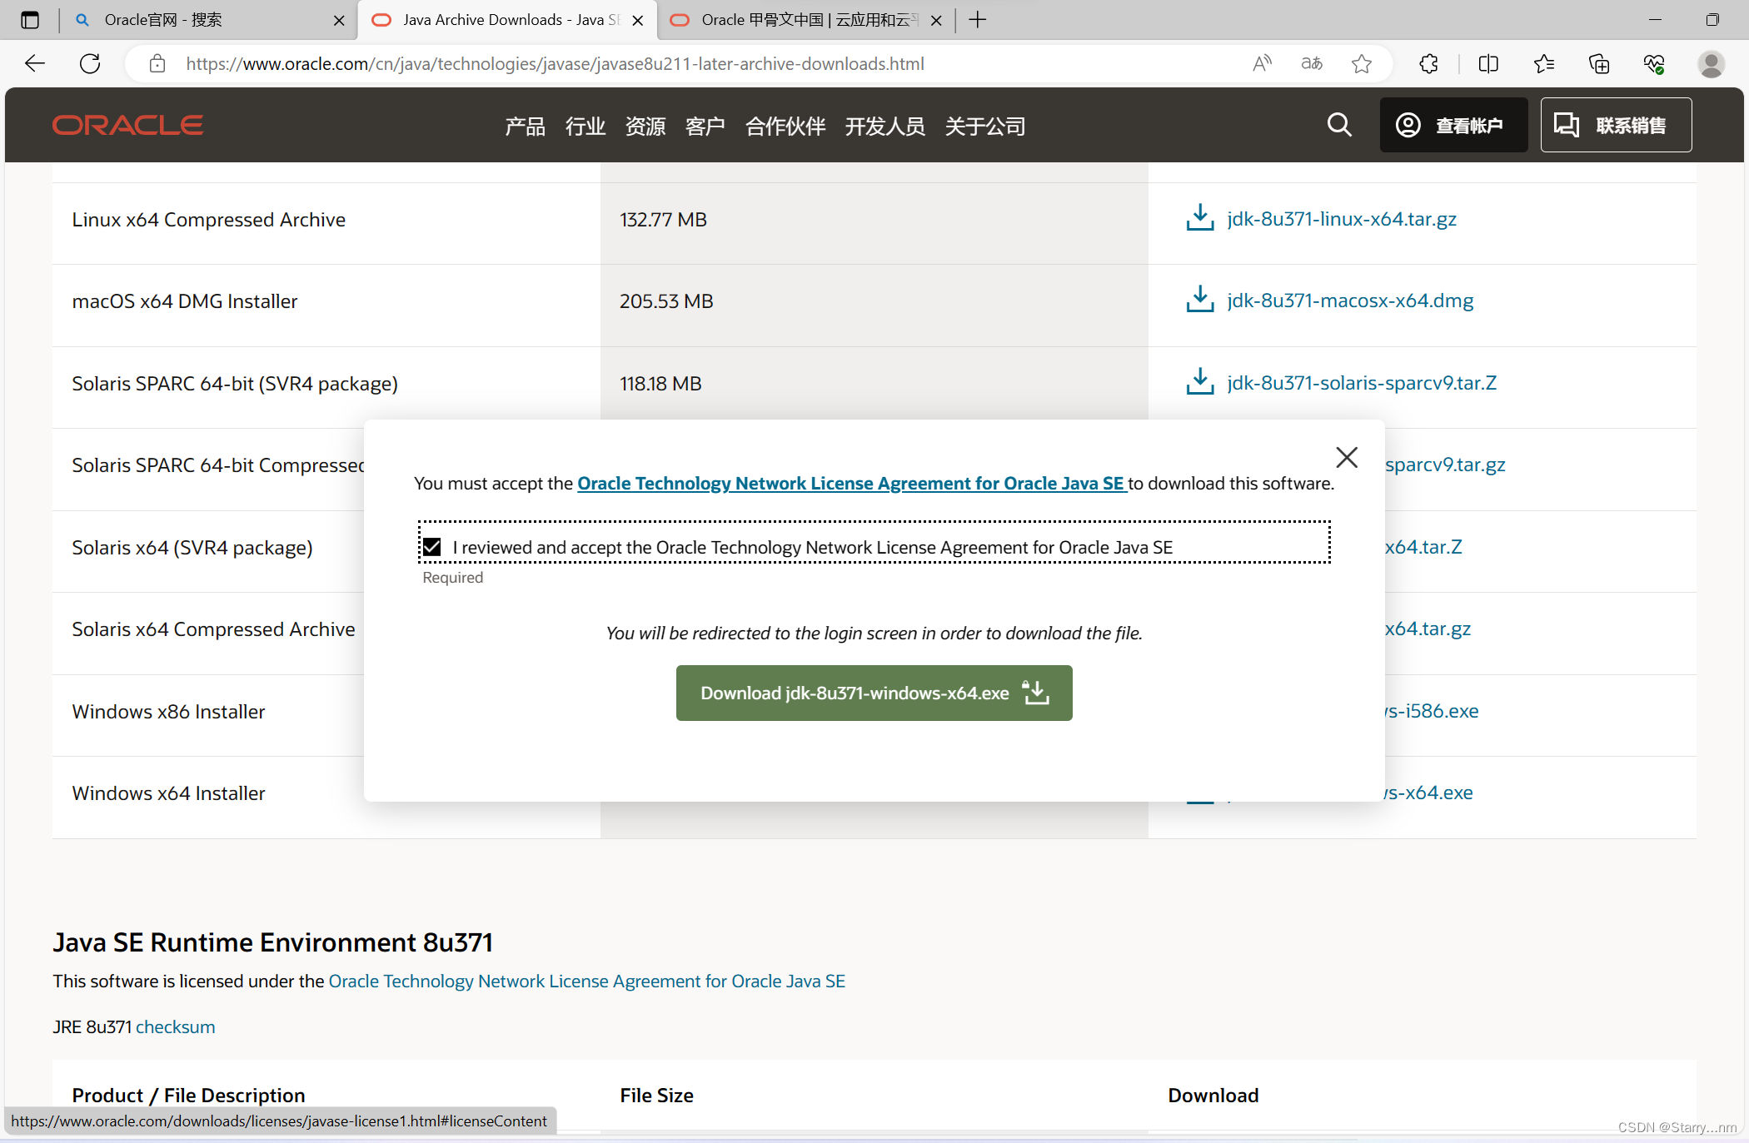The width and height of the screenshot is (1749, 1143).
Task: Open the browser extensions puzzle icon
Action: click(1429, 63)
